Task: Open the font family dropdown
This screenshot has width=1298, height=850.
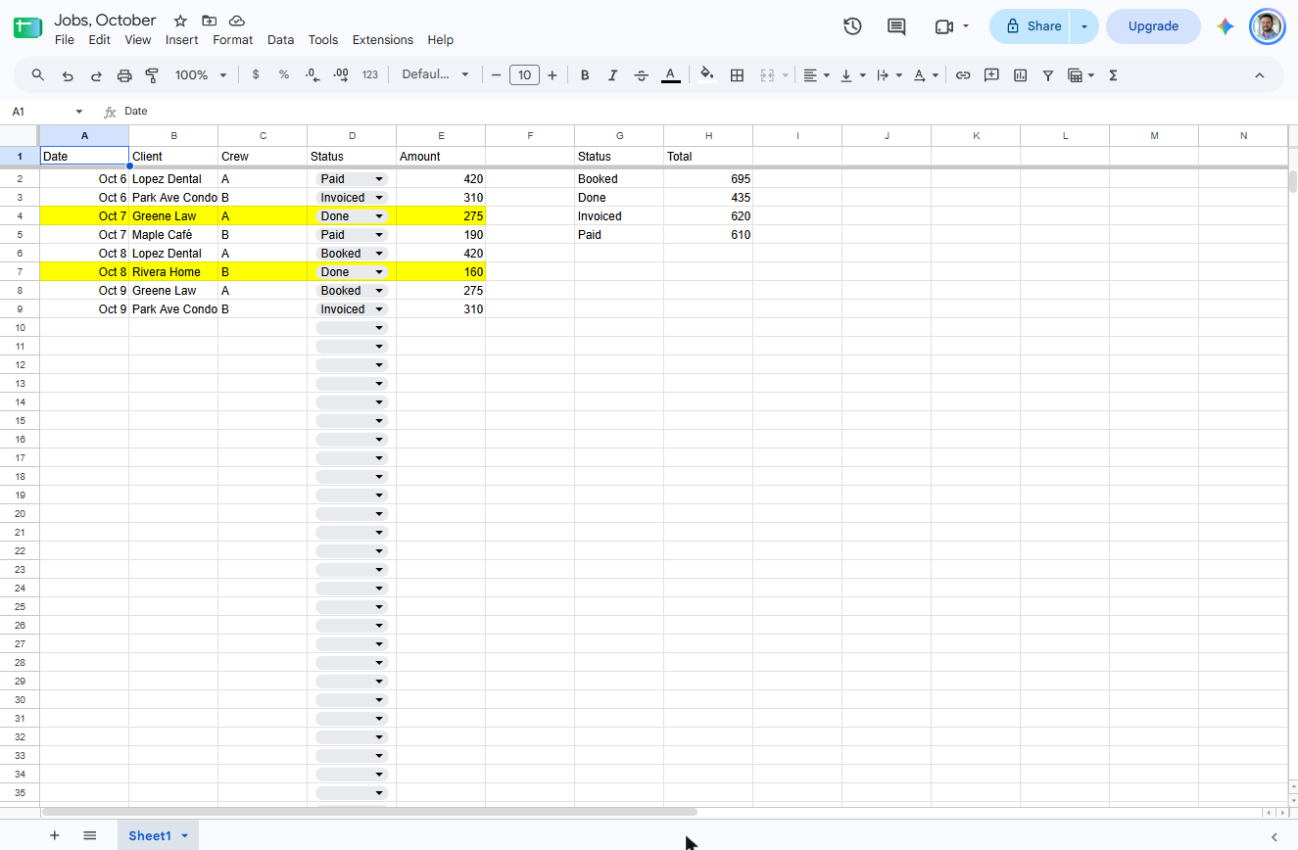Action: tap(436, 75)
